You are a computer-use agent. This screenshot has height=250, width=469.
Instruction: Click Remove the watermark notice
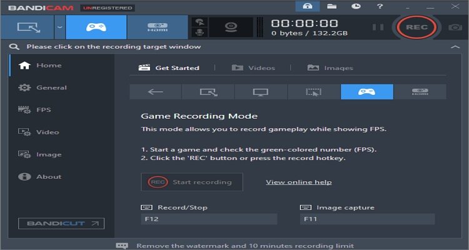pos(245,246)
